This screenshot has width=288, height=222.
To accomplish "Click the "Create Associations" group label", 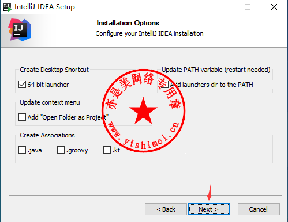I will 47,135.
